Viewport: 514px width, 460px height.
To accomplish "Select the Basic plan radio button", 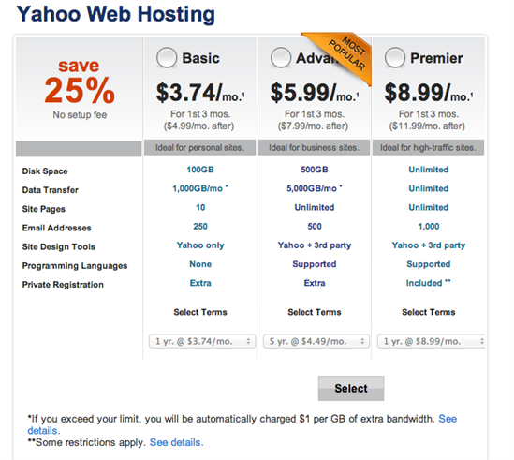I will 167,58.
